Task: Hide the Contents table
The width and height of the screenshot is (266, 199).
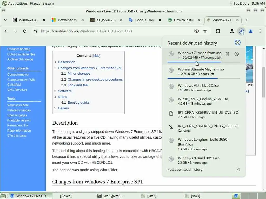Action: pyautogui.click(x=96, y=56)
